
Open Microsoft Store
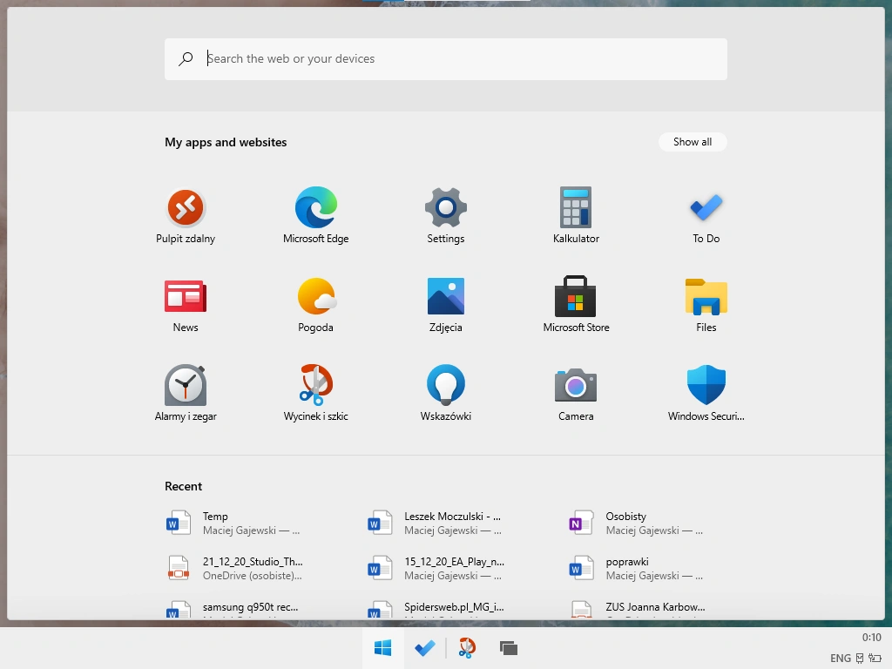click(x=576, y=306)
